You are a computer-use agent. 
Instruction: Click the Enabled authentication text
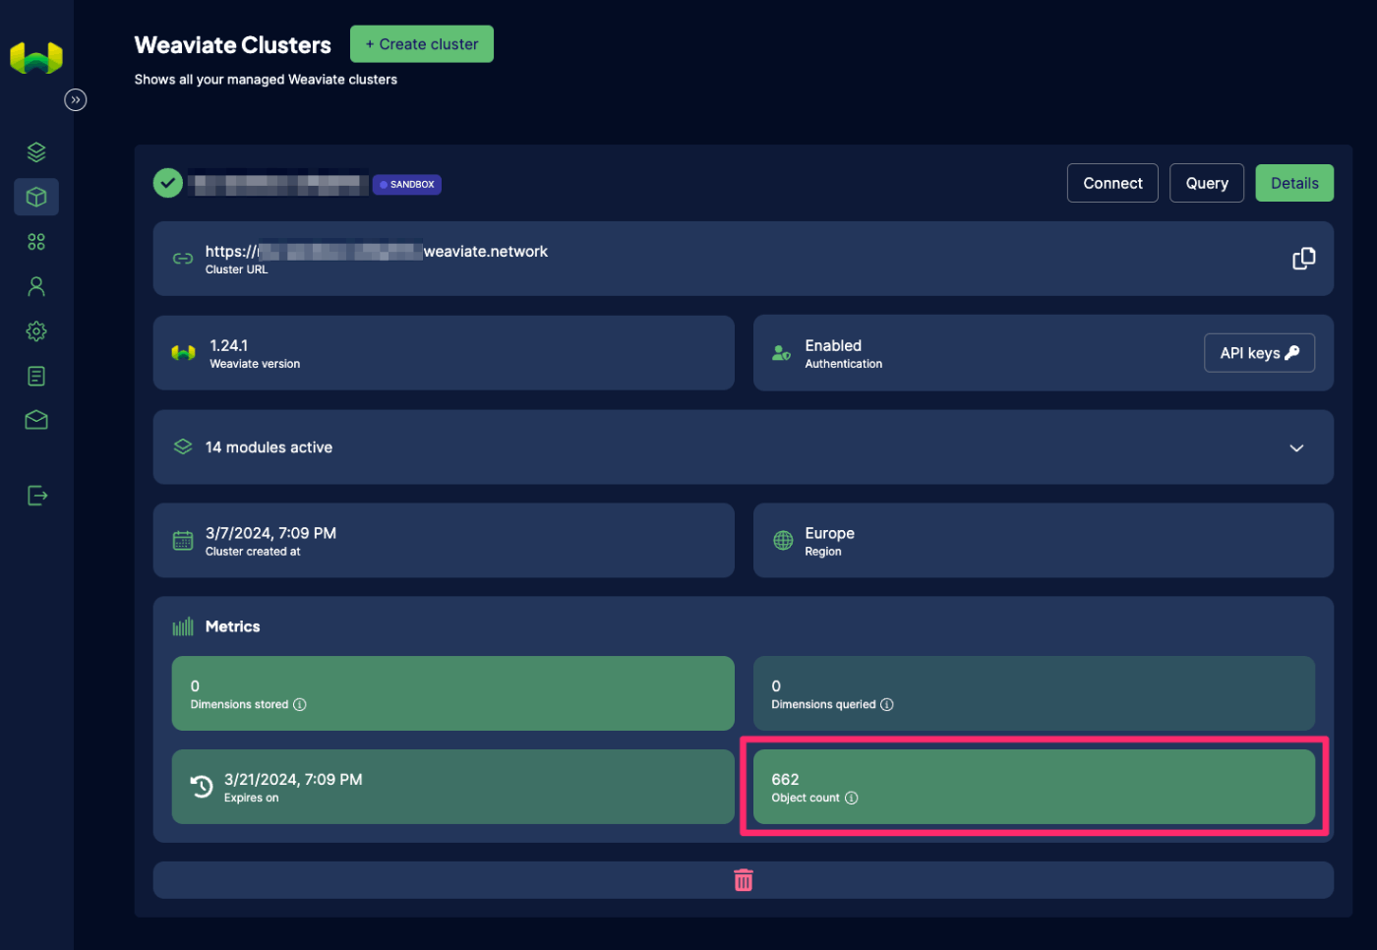pyautogui.click(x=833, y=345)
